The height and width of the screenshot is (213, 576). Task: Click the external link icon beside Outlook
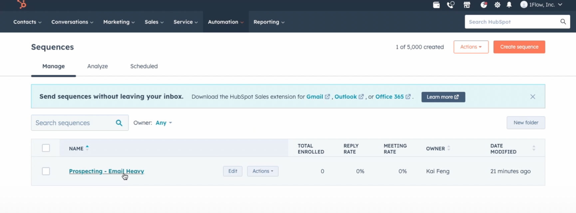[x=361, y=97]
